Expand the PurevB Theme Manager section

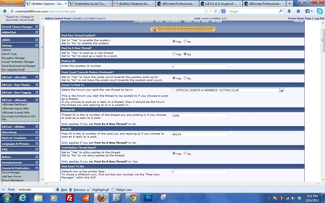[x=37, y=27]
